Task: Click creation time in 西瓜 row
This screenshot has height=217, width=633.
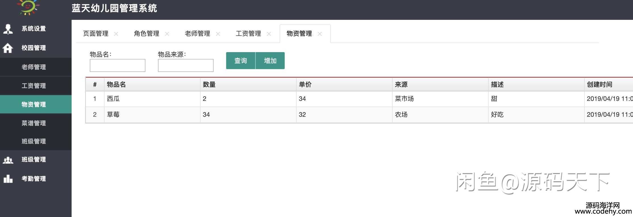Action: [x=609, y=99]
